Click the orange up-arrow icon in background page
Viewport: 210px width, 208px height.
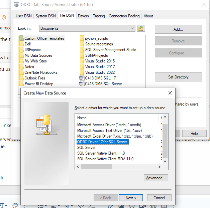[x=4, y=17]
